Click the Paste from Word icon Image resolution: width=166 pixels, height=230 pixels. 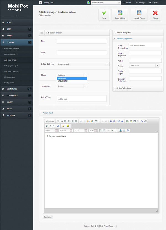[92, 121]
